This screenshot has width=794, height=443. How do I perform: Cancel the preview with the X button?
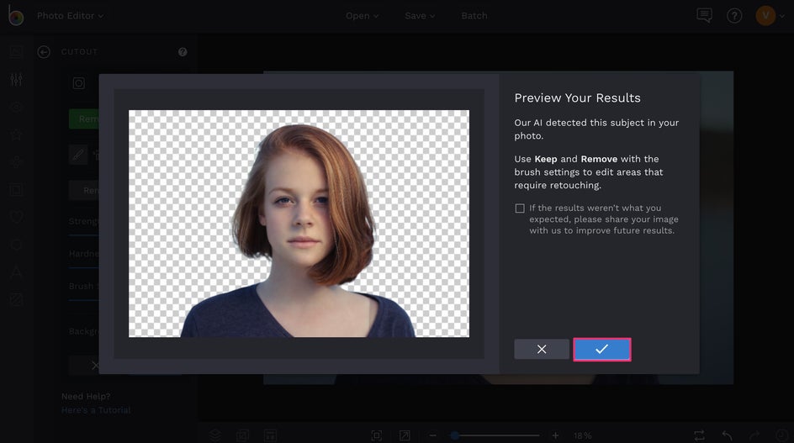click(542, 349)
